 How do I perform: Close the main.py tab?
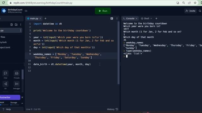pos(40,19)
